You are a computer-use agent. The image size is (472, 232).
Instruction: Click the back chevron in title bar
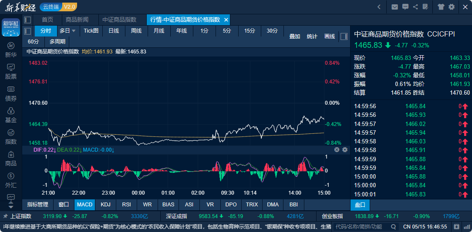click(x=379, y=7)
